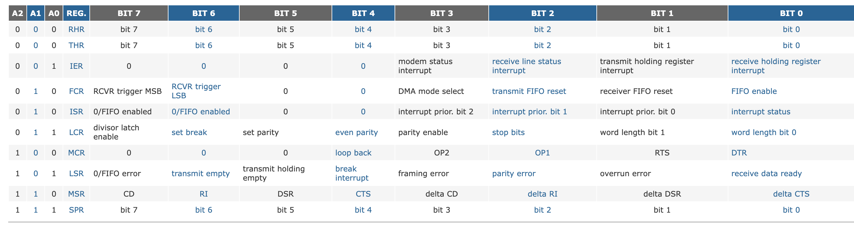Click 'DMA mode select' cell
Image resolution: width=854 pixels, height=228 pixels.
point(431,91)
